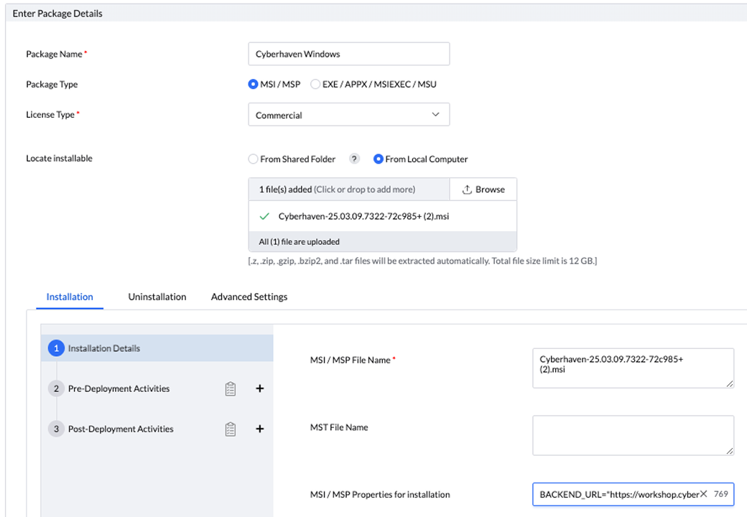Click the green checkmark beside uploaded file
The image size is (747, 517).
[x=264, y=216]
